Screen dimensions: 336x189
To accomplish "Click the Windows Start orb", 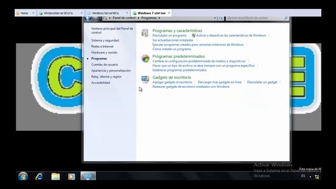I will click(x=23, y=176).
